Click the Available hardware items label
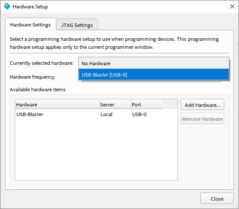Viewport: 239px width, 209px height. point(37,90)
